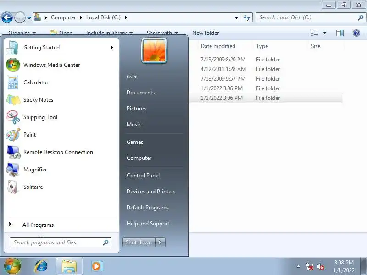367x275 pixels.
Task: Click the Windows Start orb
Action: click(x=12, y=266)
